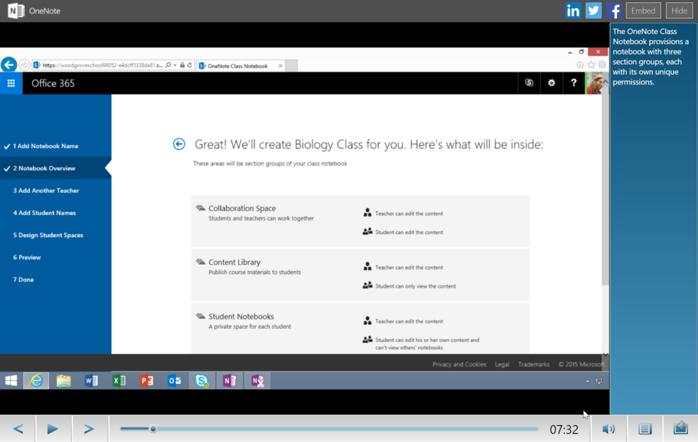Screen dimensions: 698x442
Task: Click the Collaboration Space heading
Action: tap(242, 208)
